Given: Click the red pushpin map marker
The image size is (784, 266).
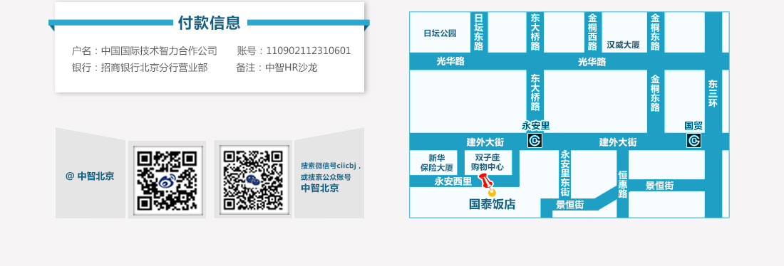Looking at the screenshot, I should click(x=488, y=185).
